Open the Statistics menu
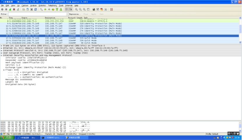242x140 pixels. (x=42, y=6)
